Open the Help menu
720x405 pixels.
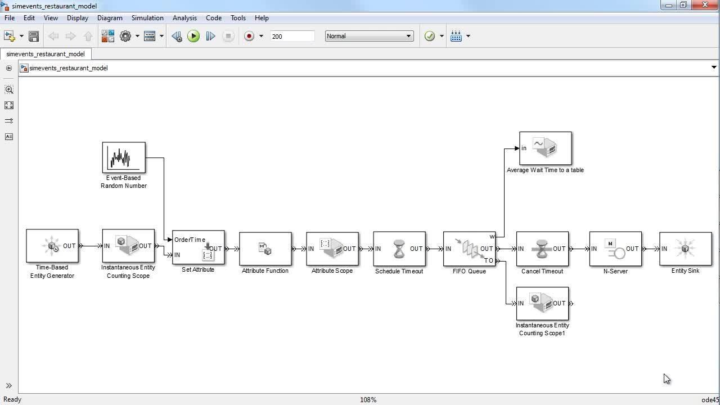tap(262, 18)
